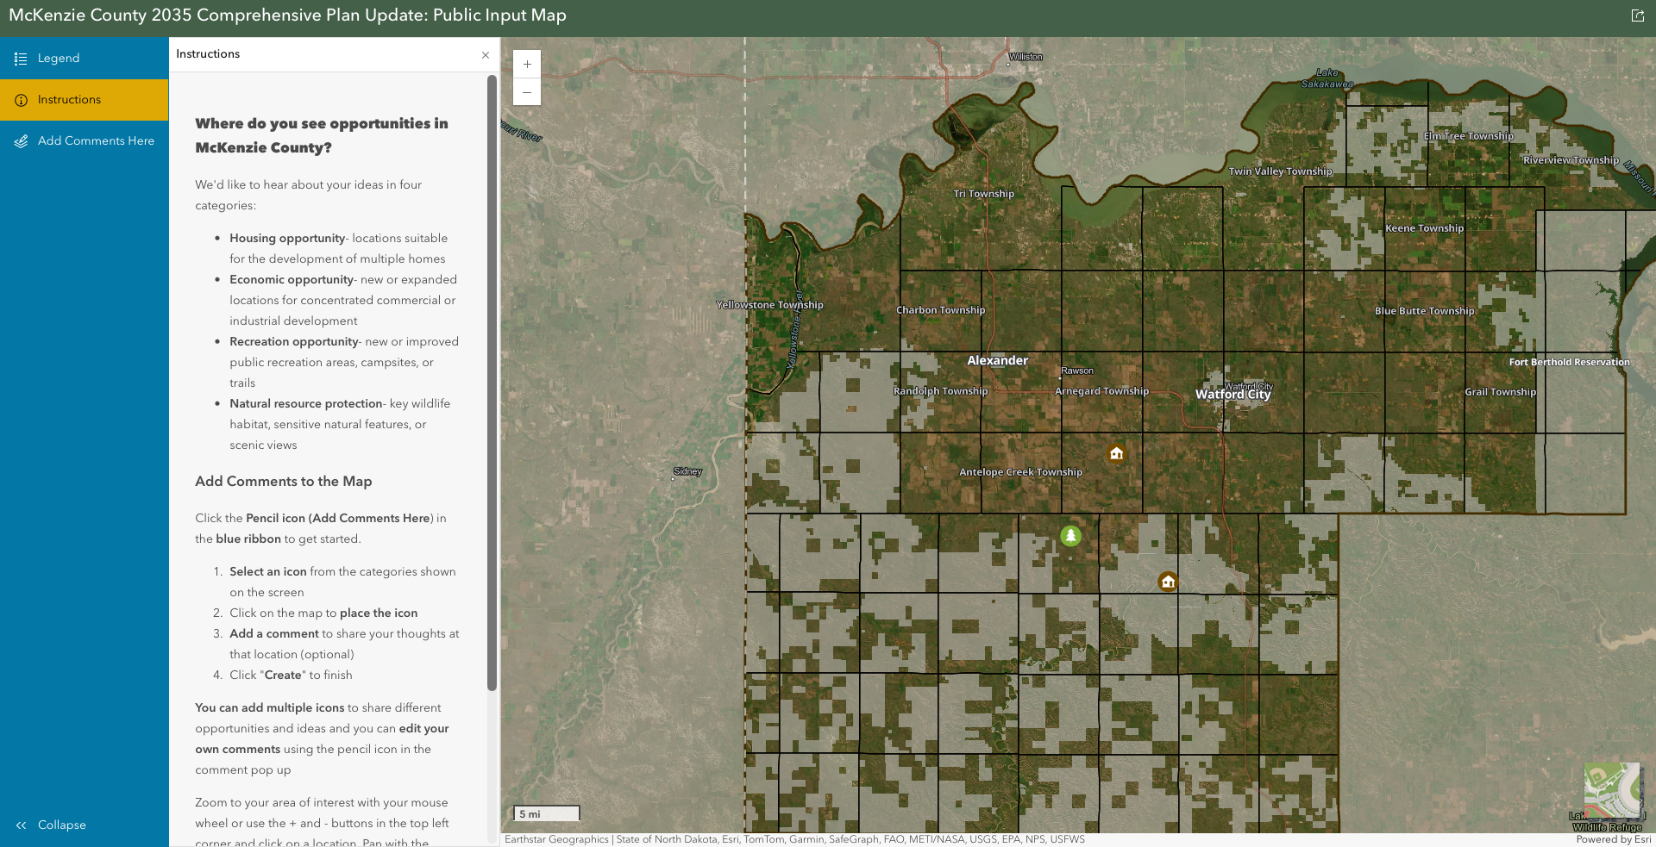Click the zoom out minus icon on the map
The image size is (1656, 847).
526,91
